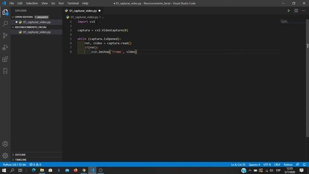The image size is (309, 174).
Task: Open Firefox from the taskbar
Action: [75, 170]
